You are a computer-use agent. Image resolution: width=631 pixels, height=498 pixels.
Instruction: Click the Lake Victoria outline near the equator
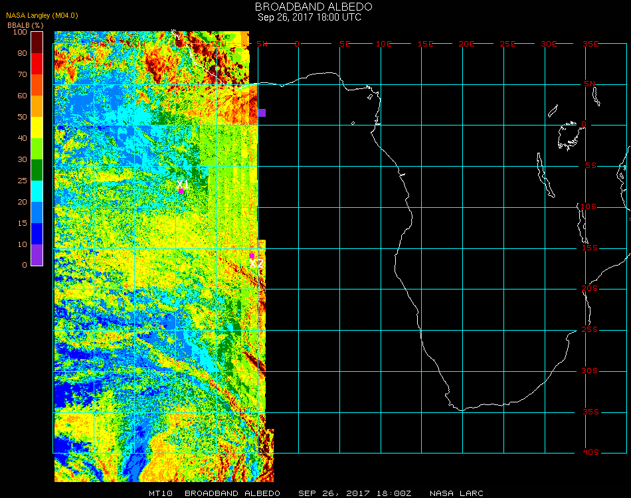tap(569, 137)
